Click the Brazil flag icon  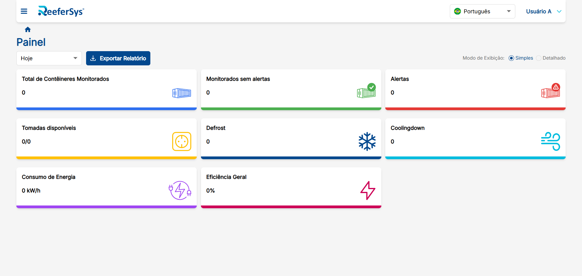tap(457, 11)
